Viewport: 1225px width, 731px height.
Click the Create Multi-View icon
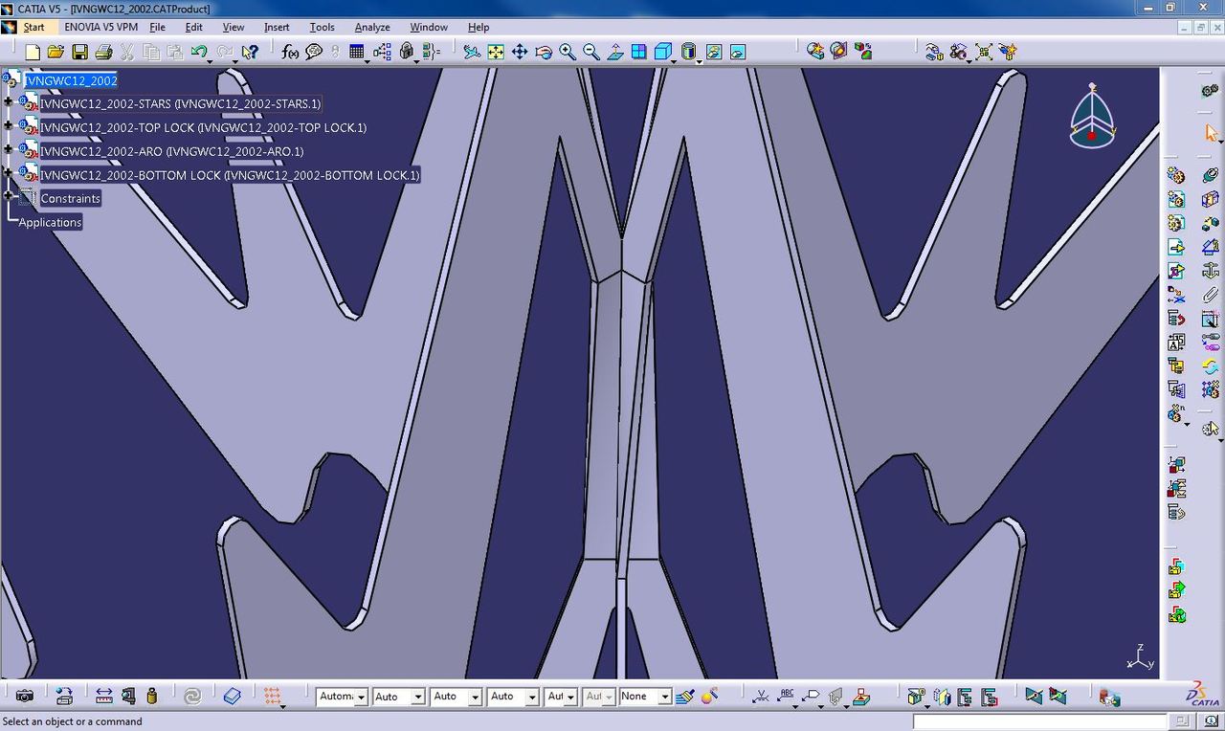pyautogui.click(x=639, y=52)
